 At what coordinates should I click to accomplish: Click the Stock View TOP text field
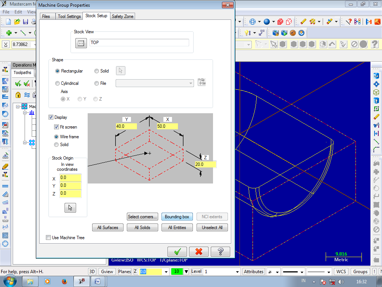pos(139,43)
